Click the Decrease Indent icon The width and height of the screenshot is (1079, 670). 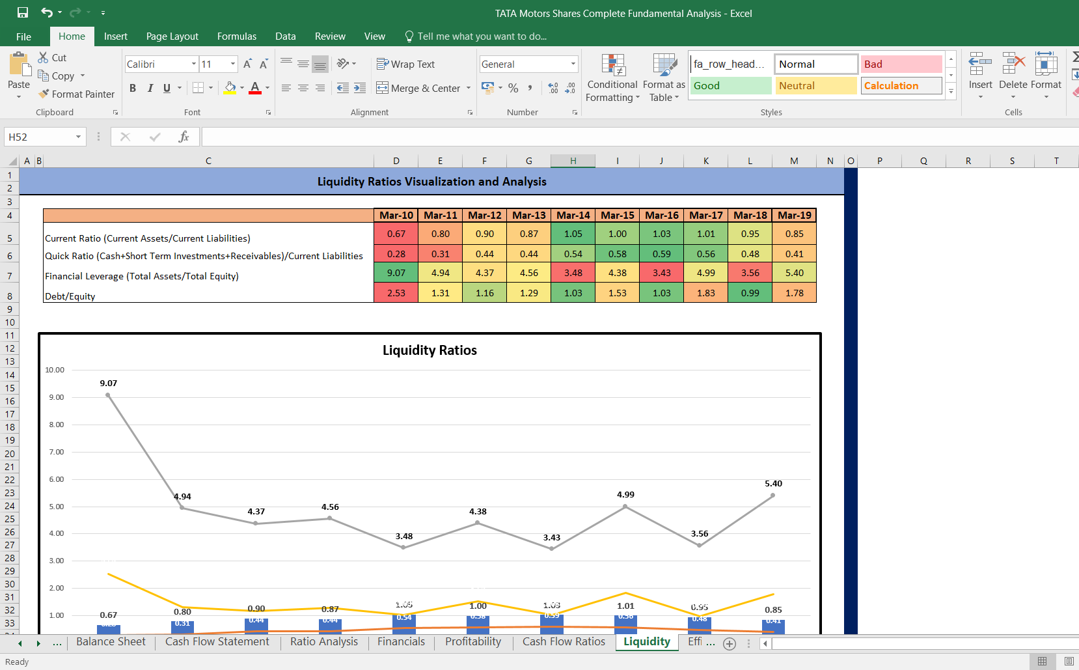point(343,87)
